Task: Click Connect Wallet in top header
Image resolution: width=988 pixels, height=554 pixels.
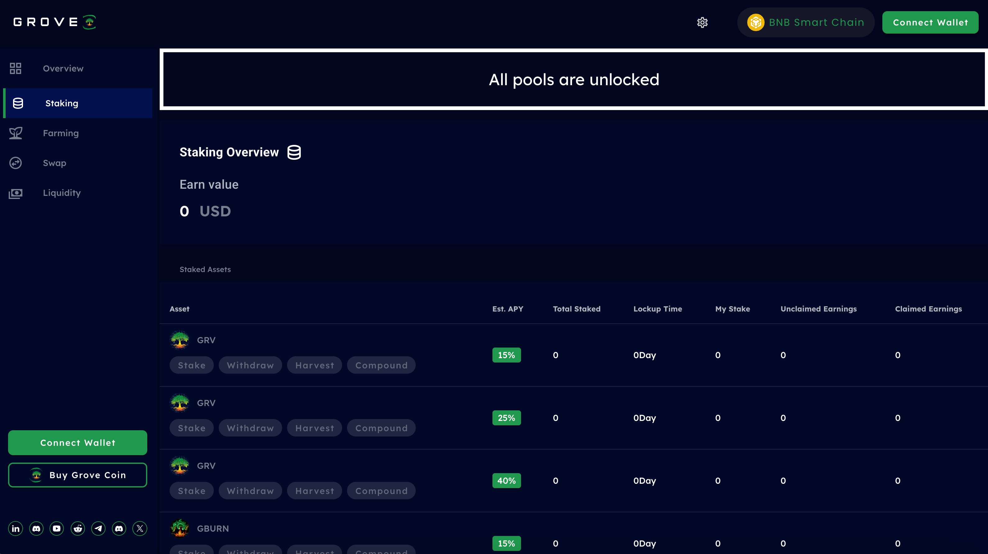Action: pos(930,22)
